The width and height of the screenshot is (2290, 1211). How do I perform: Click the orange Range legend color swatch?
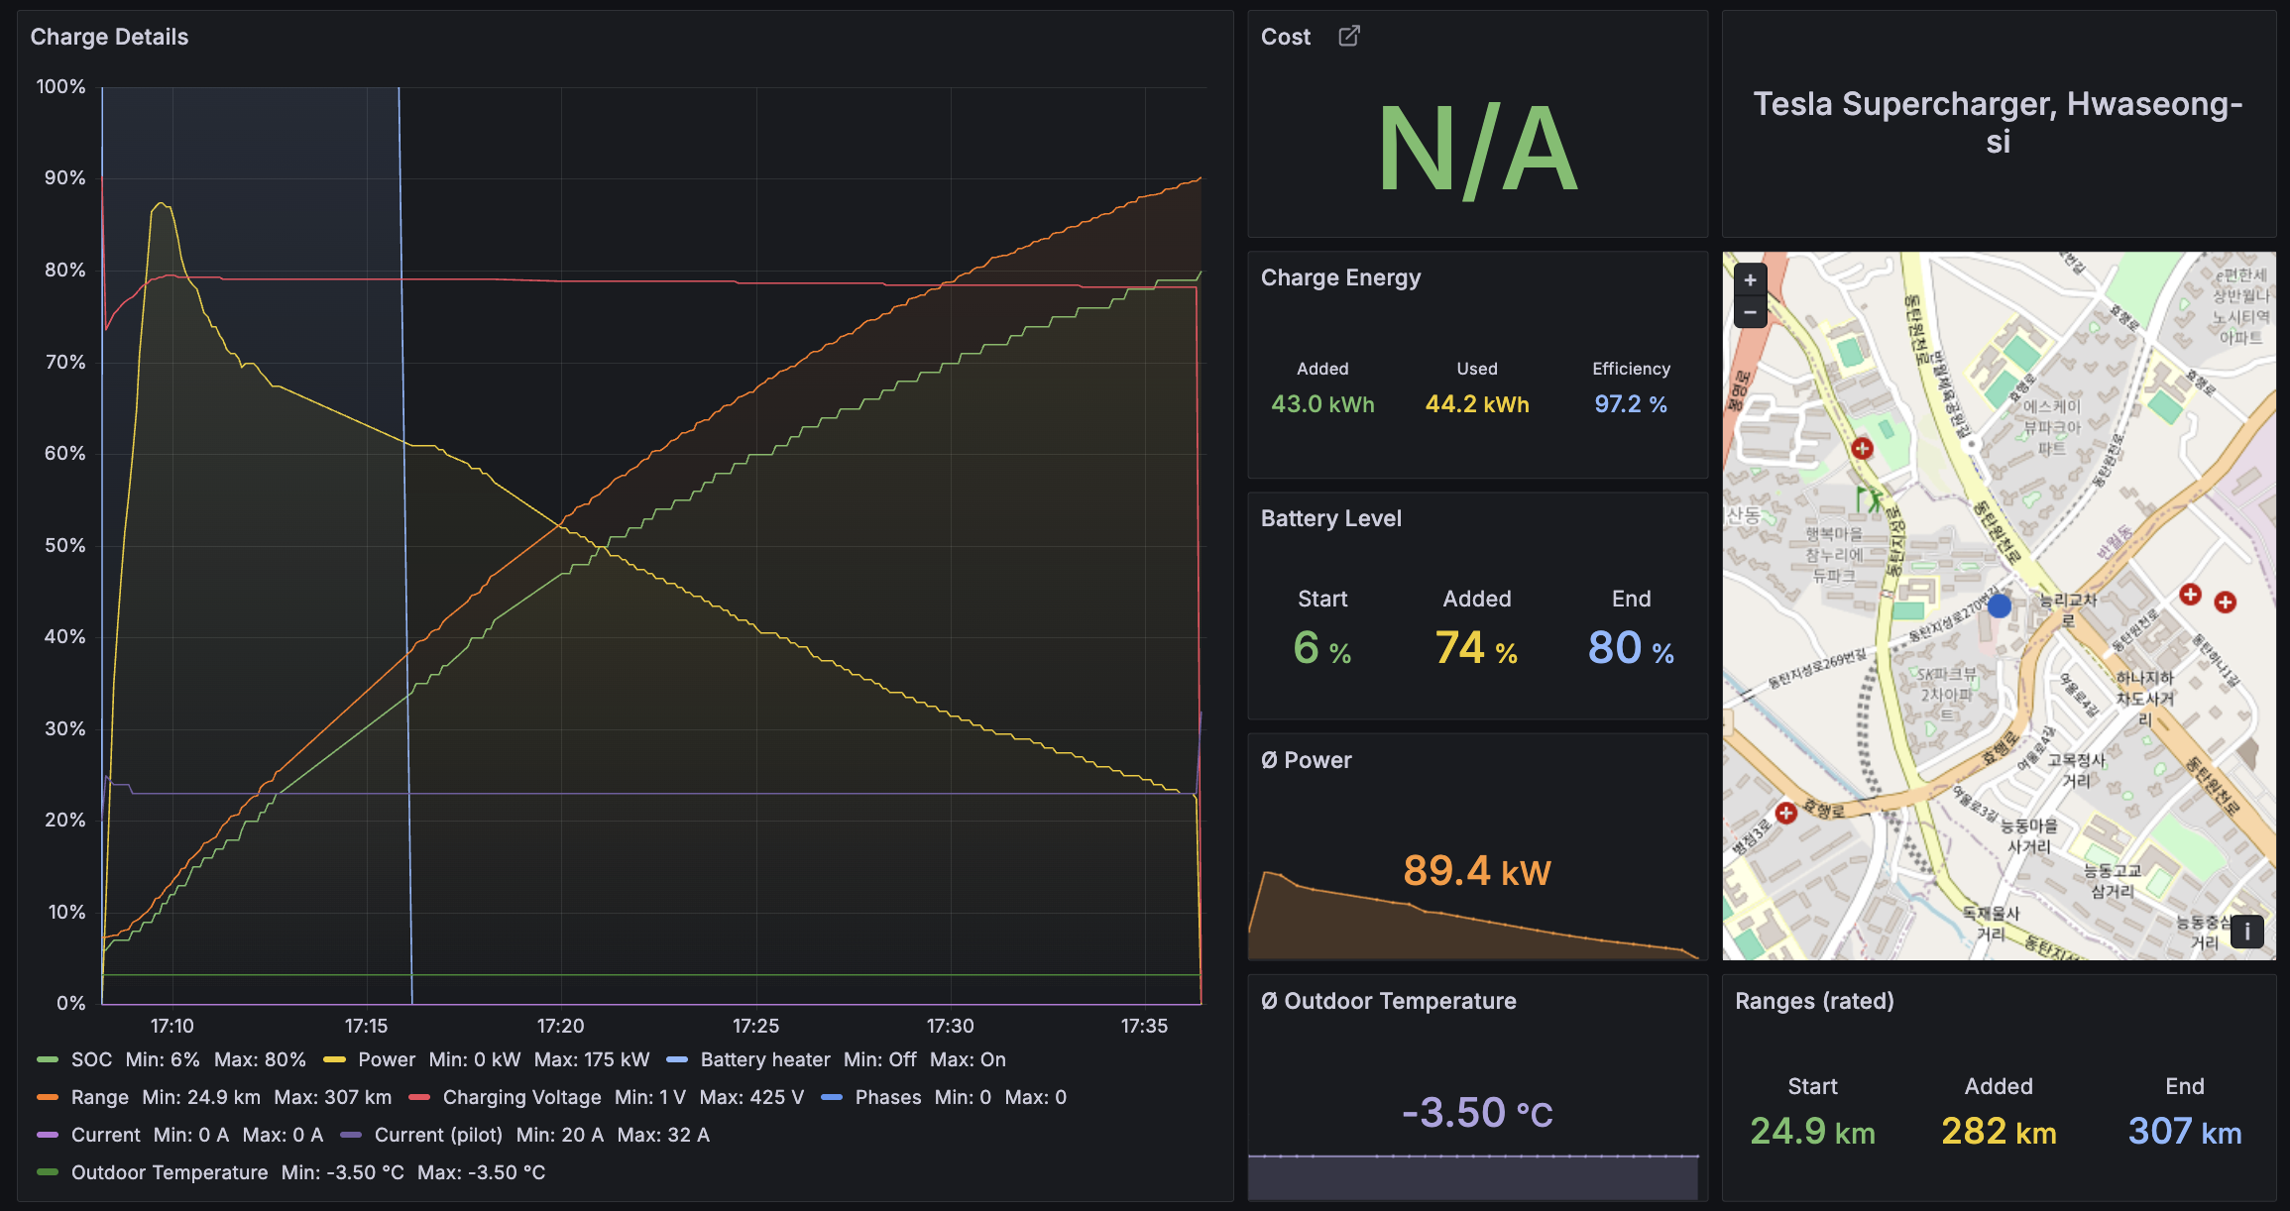tap(48, 1097)
